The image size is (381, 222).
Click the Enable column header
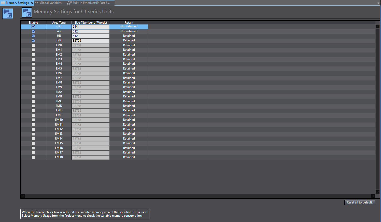[x=33, y=23]
